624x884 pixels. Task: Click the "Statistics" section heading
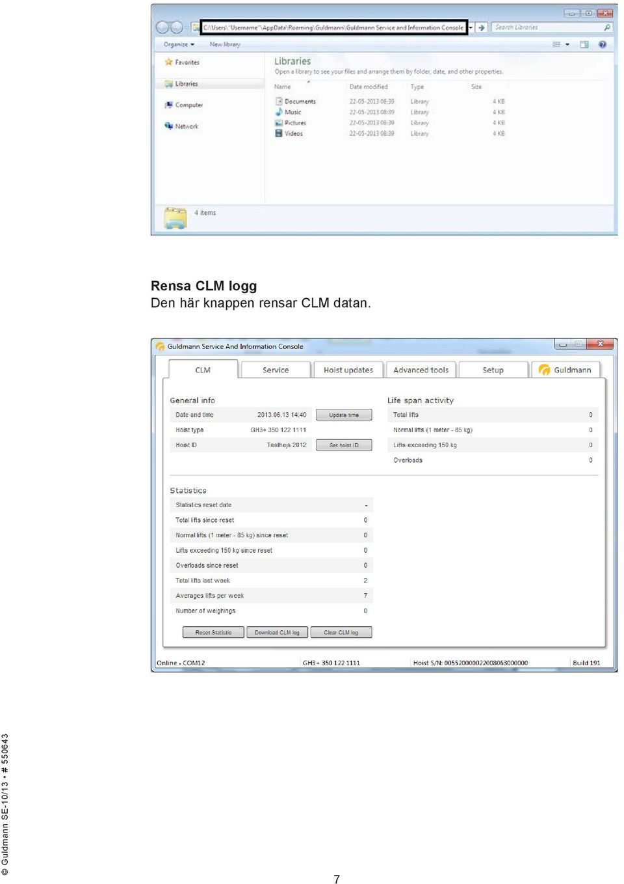[x=188, y=491]
